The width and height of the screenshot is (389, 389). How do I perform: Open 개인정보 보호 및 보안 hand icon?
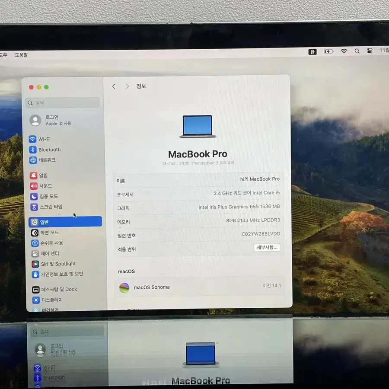coord(36,274)
